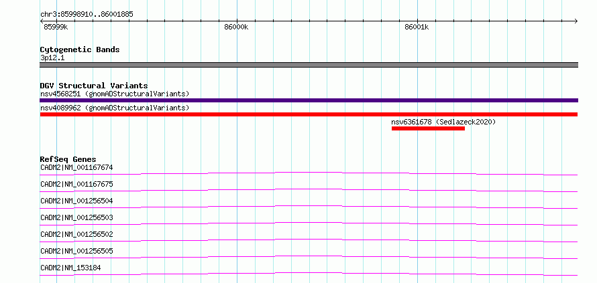597x283 pixels.
Task: Select the magenta intron line under NM_001256505
Action: [309, 256]
